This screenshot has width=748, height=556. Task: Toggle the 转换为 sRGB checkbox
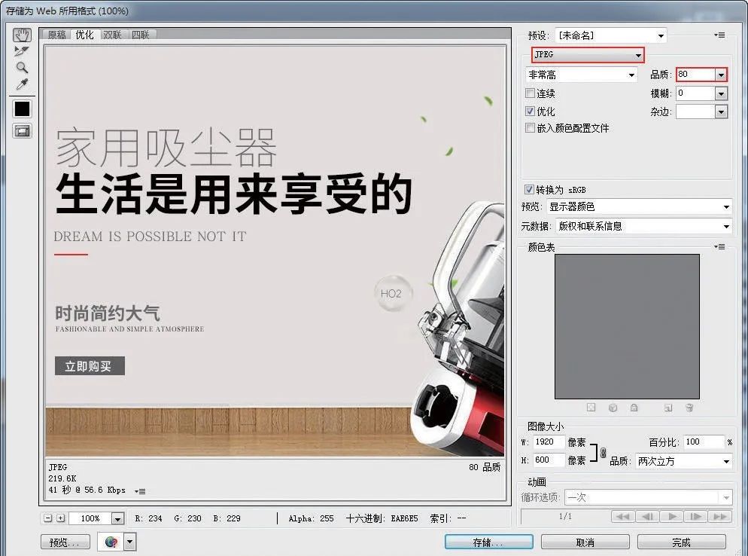tap(528, 190)
